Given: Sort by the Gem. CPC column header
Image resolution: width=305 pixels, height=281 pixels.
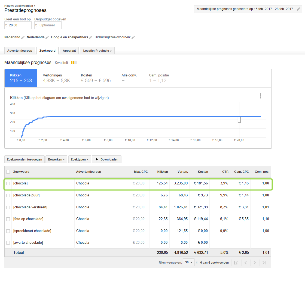Looking at the screenshot, I should pyautogui.click(x=241, y=172).
